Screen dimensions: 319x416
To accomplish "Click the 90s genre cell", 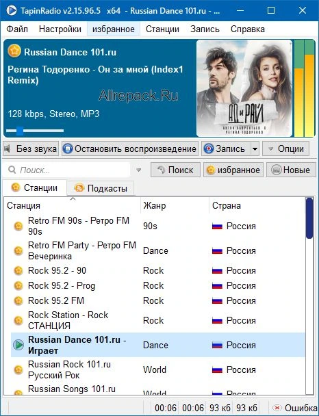I will pyautogui.click(x=150, y=226).
